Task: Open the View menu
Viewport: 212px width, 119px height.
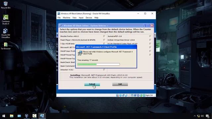Action: point(74,18)
